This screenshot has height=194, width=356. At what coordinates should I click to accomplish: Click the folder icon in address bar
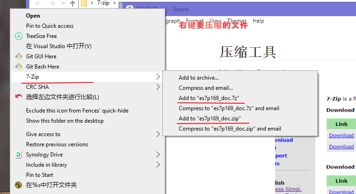pos(84,3)
